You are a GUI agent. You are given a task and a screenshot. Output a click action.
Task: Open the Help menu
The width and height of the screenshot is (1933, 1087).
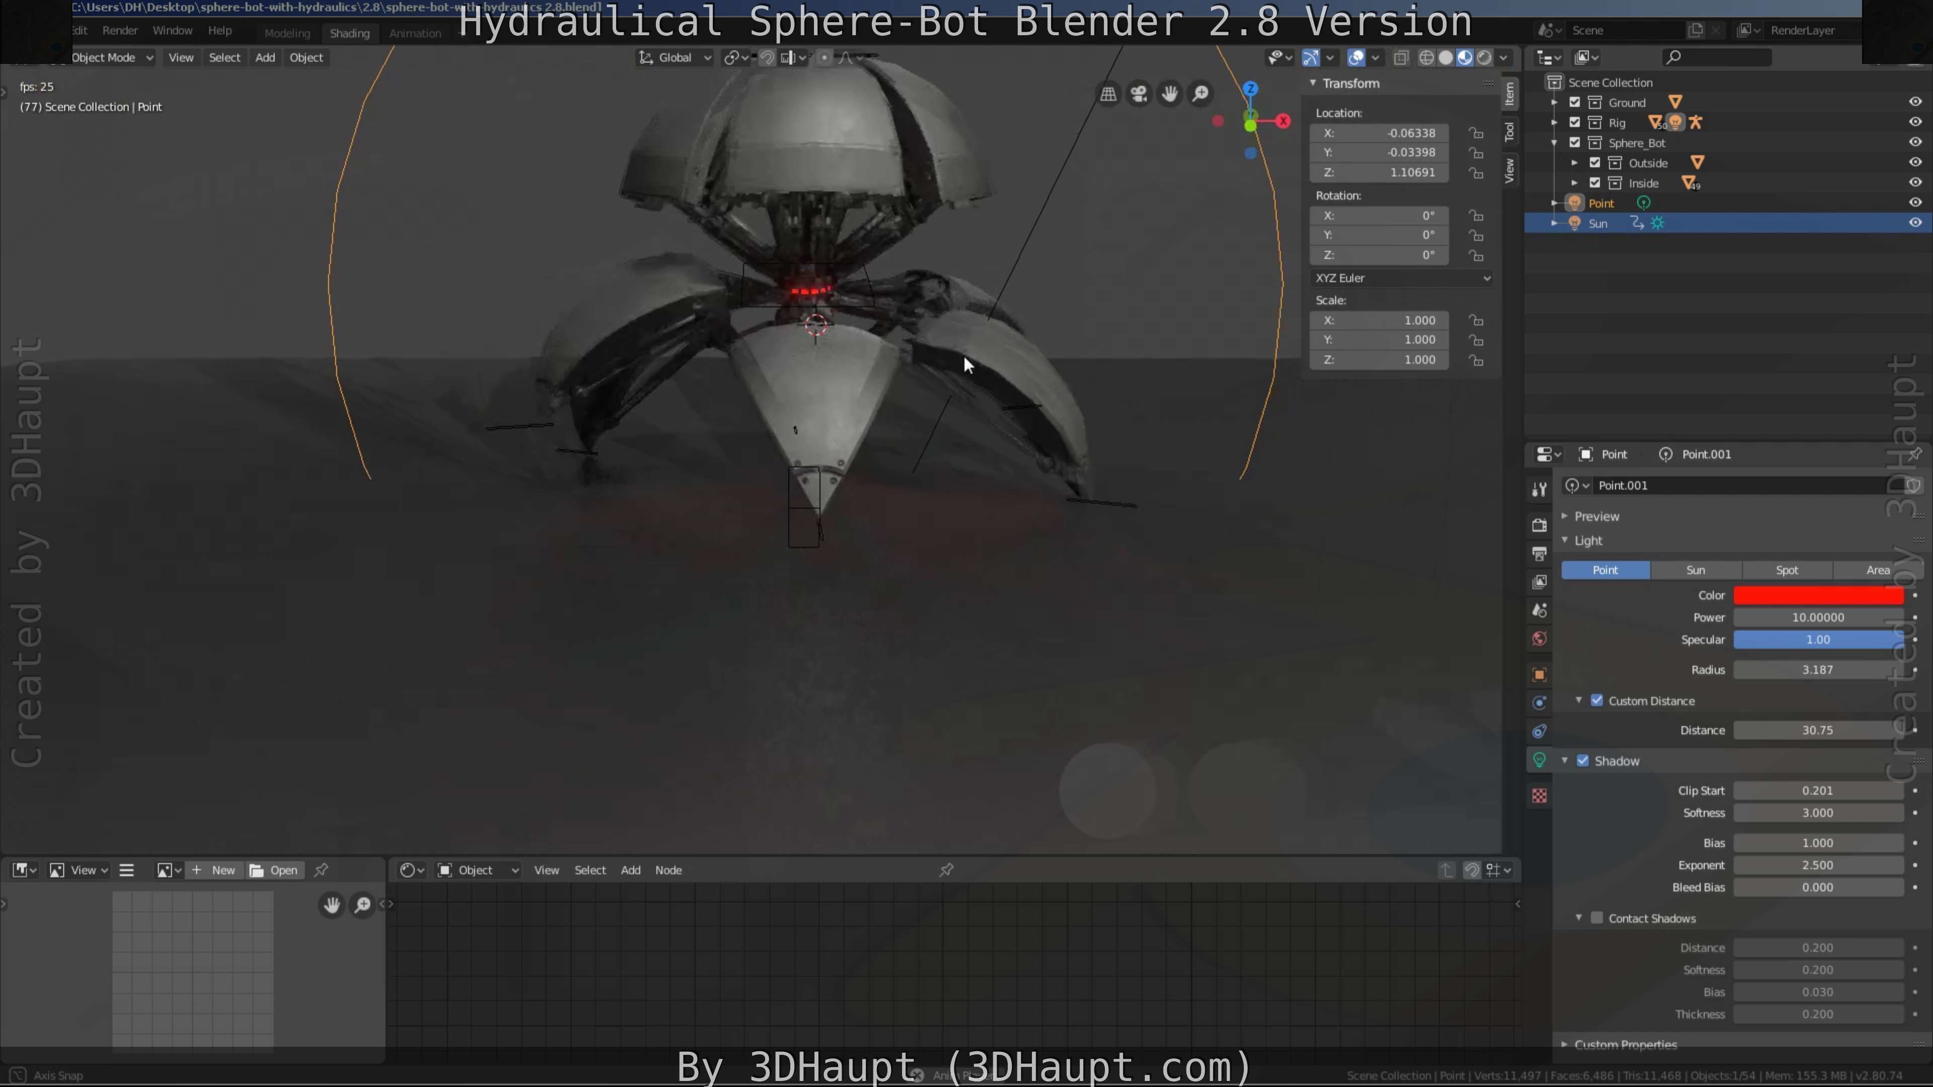(220, 31)
